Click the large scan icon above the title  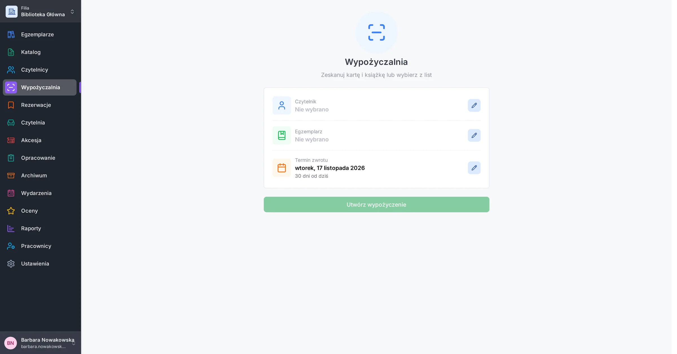(376, 32)
